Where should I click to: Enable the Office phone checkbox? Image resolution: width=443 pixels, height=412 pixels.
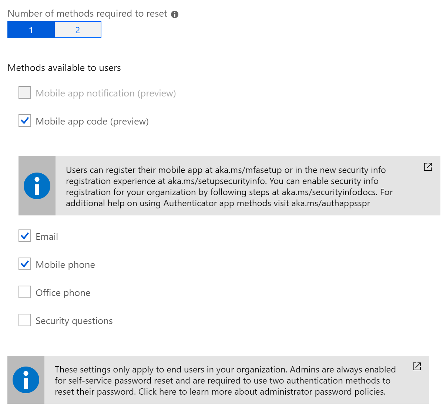[x=25, y=292]
